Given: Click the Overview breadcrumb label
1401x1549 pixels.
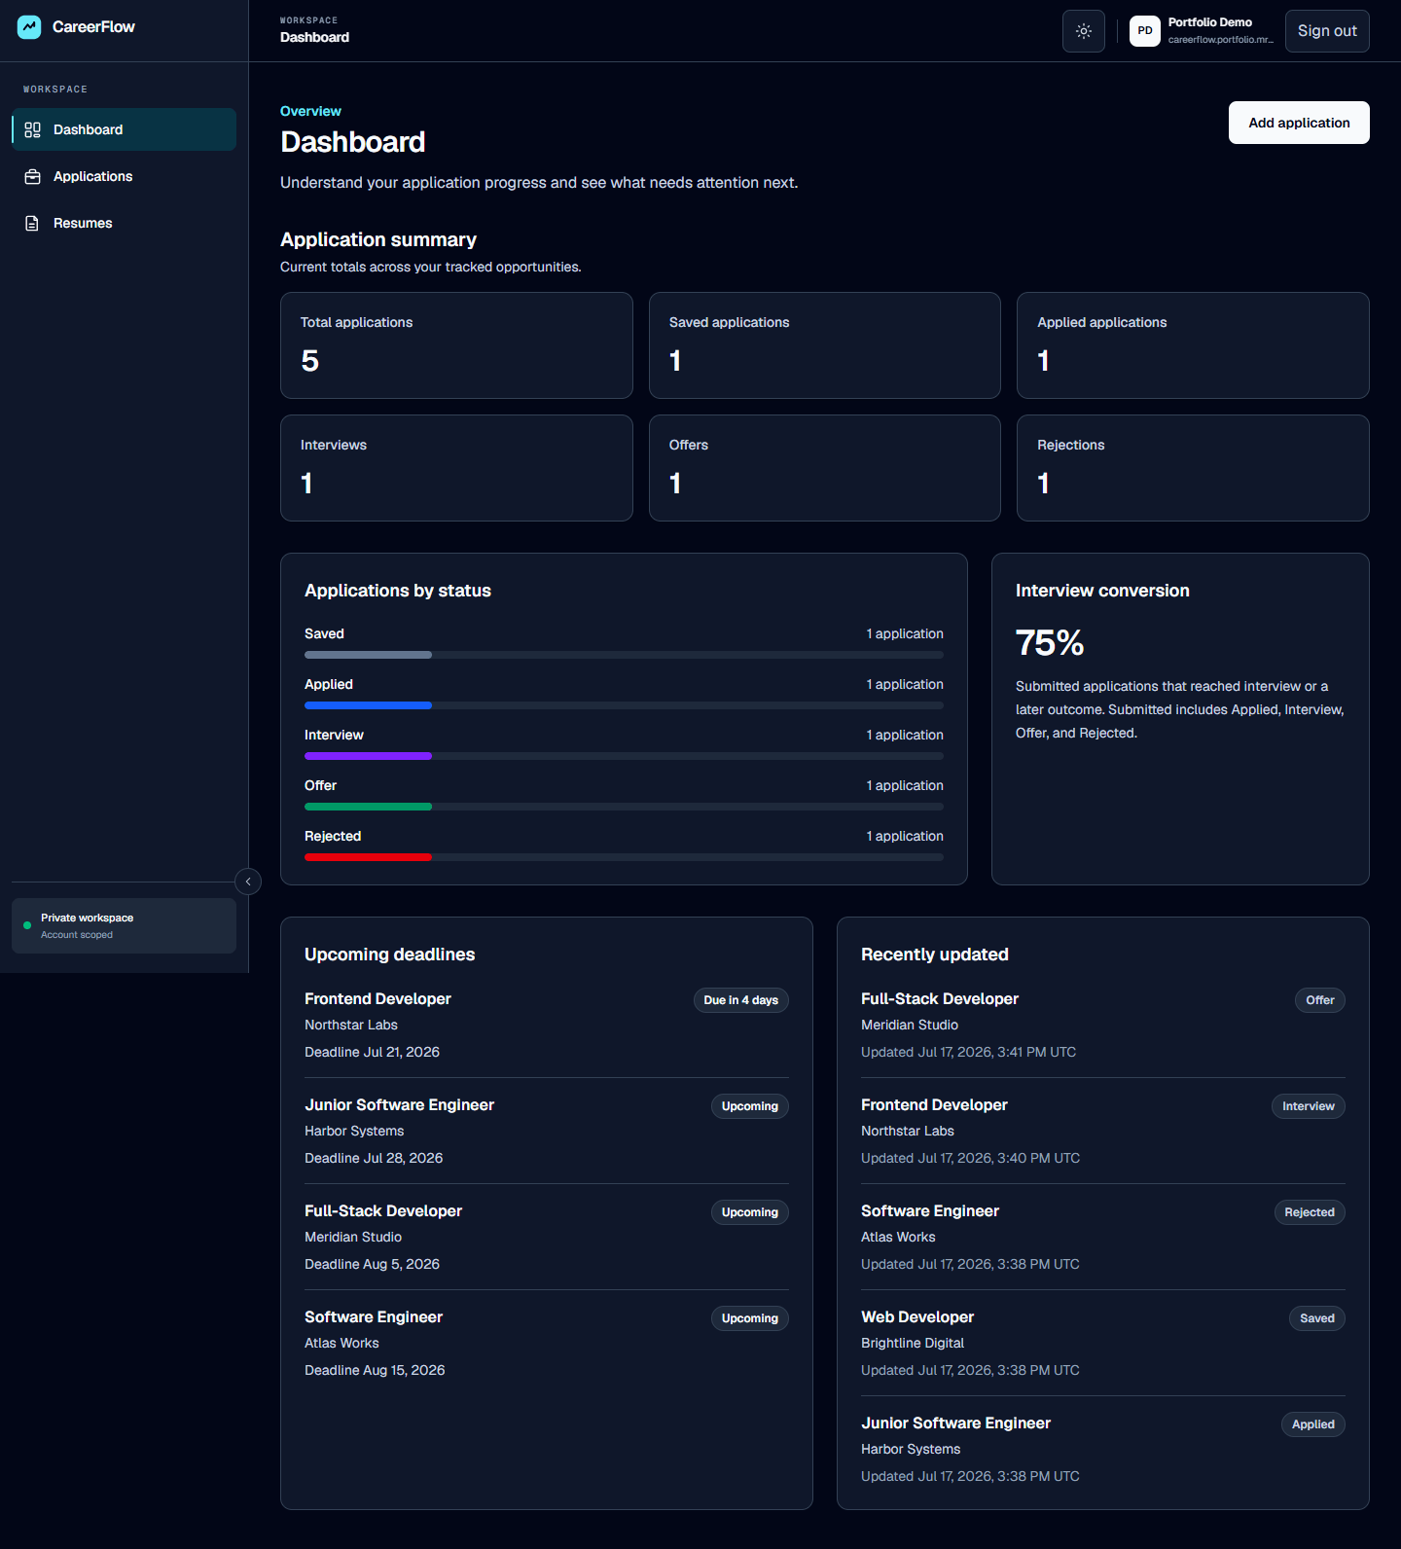Looking at the screenshot, I should [310, 111].
